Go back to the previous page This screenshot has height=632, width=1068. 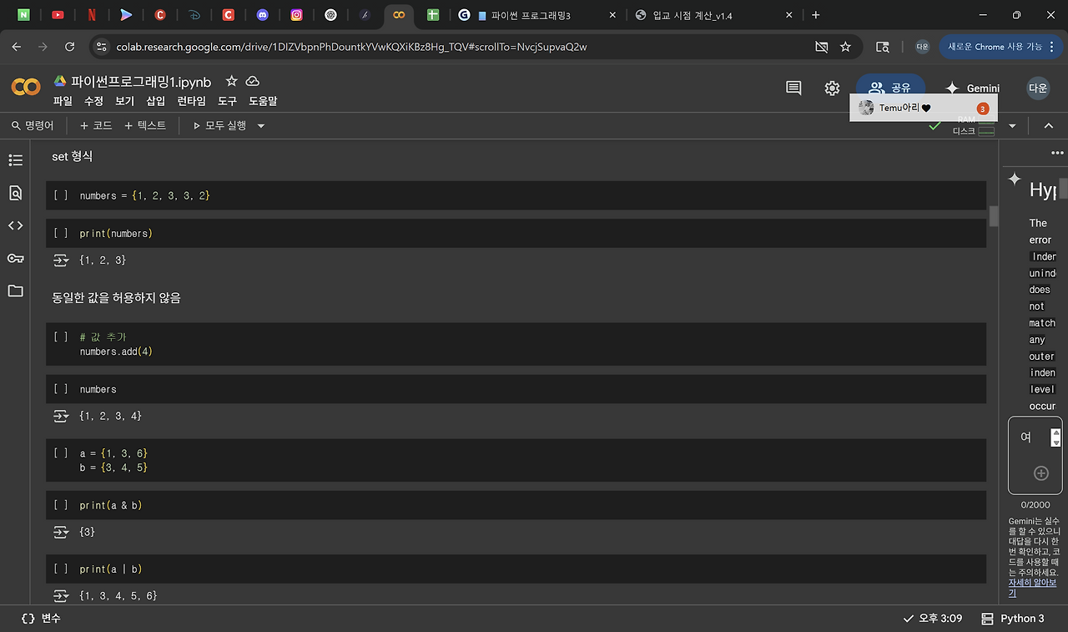17,47
